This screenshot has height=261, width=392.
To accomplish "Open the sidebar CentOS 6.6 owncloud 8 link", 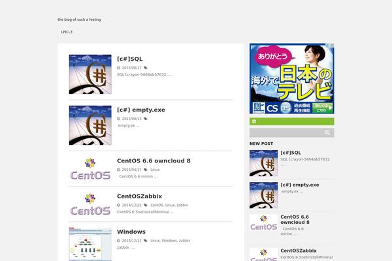I will click(x=295, y=219).
